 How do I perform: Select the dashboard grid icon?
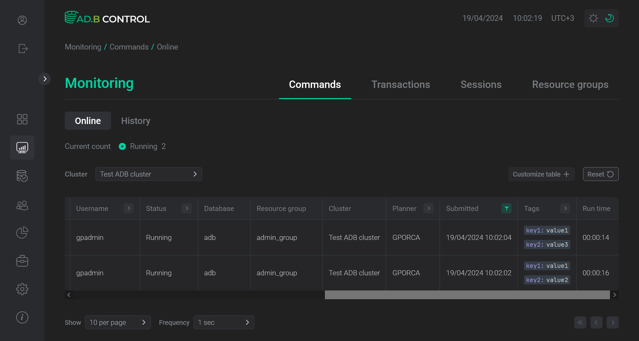(x=22, y=119)
